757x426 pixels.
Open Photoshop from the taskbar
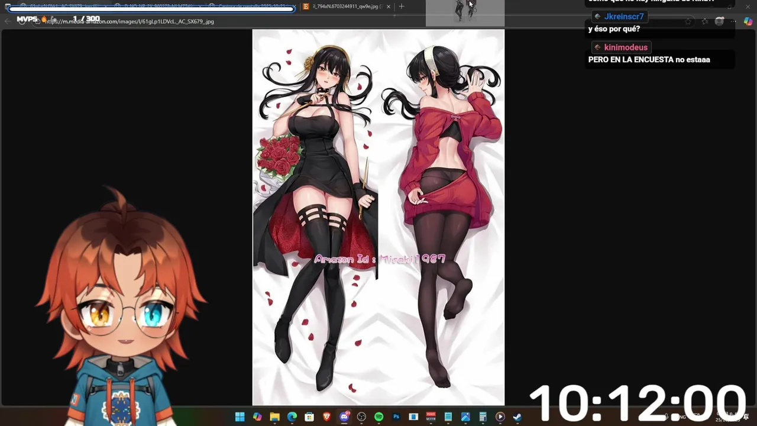click(396, 417)
